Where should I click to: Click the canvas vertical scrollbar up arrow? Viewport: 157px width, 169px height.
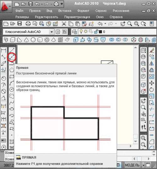[x=136, y=47]
